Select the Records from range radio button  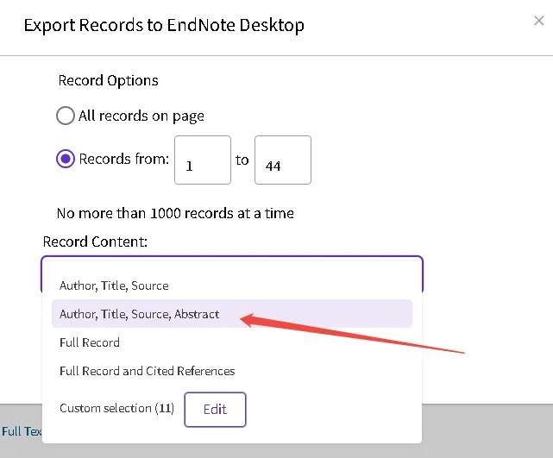tap(66, 159)
